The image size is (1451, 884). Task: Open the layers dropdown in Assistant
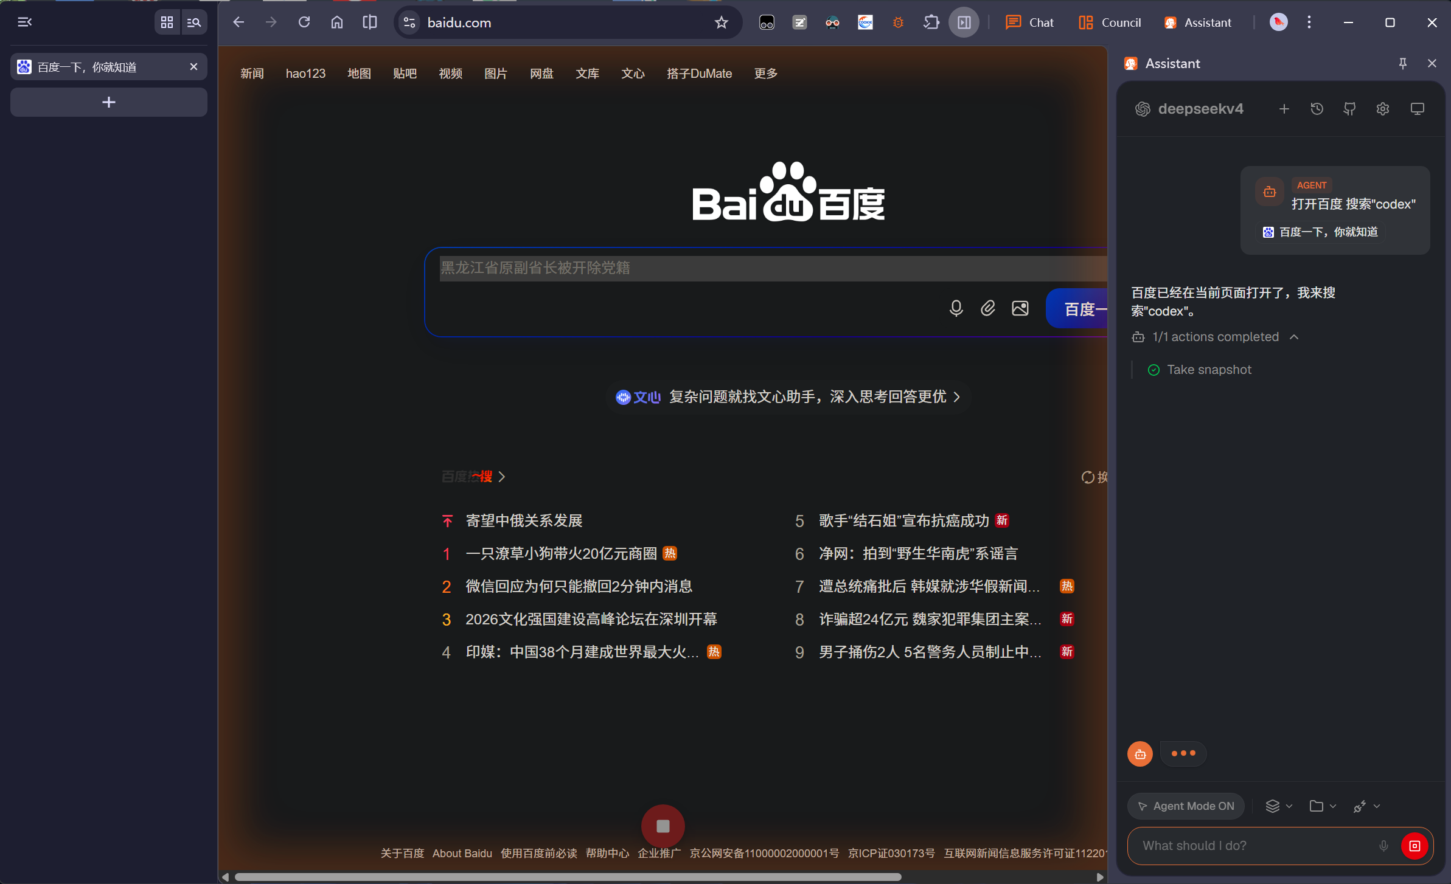point(1279,806)
